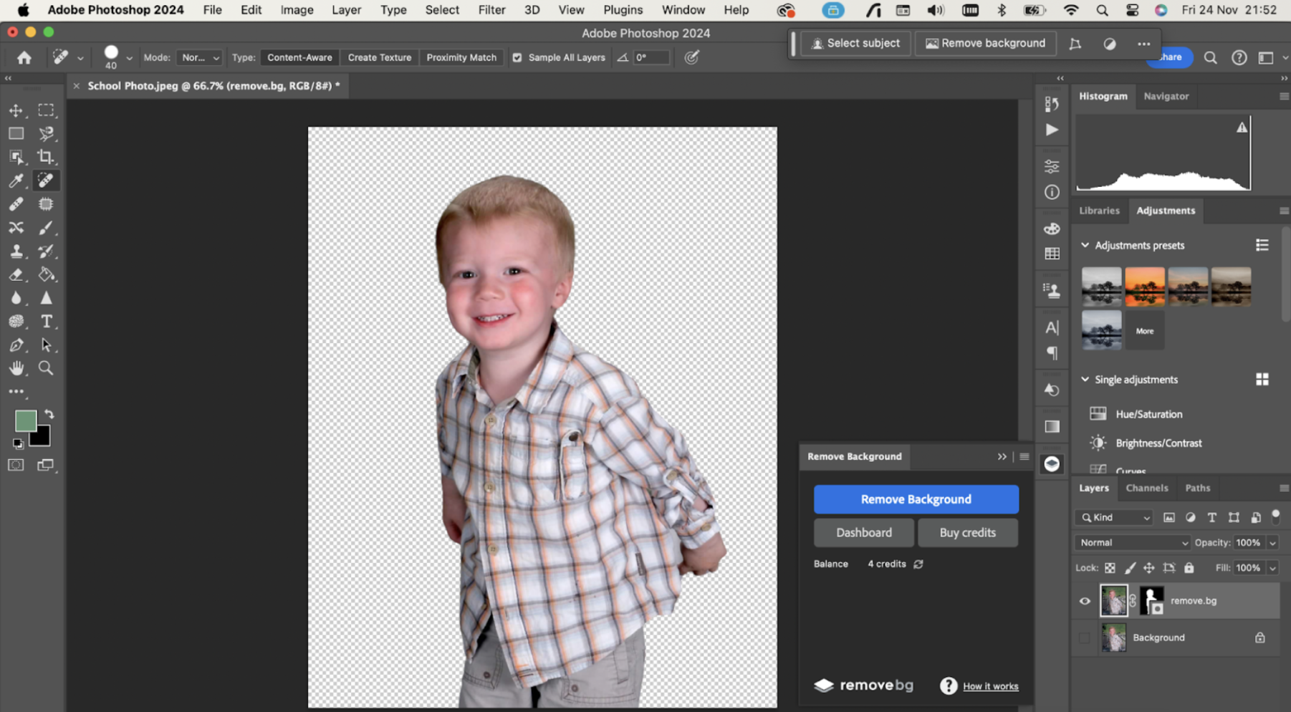Select the Zoom tool
Viewport: 1291px width, 712px height.
pos(47,368)
